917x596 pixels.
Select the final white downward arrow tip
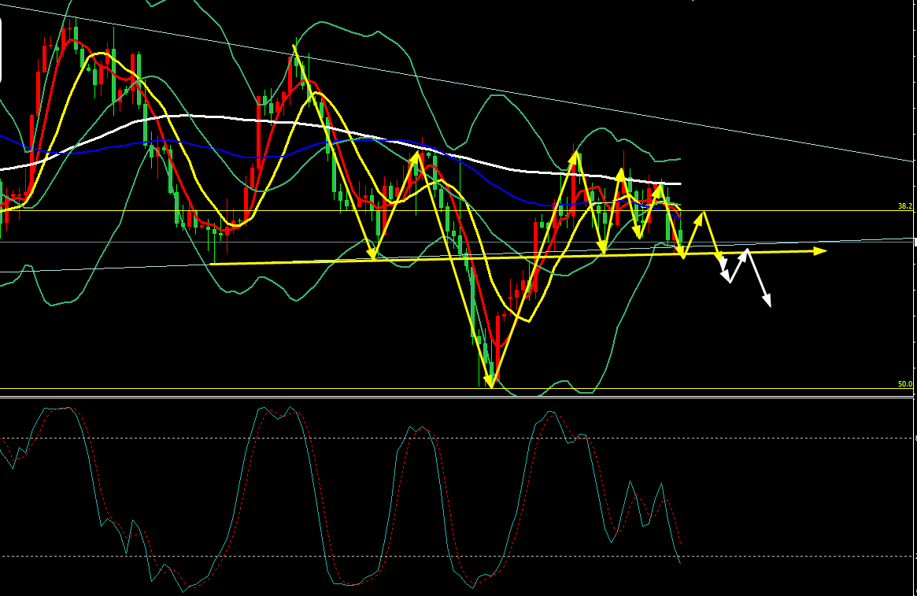(x=769, y=305)
